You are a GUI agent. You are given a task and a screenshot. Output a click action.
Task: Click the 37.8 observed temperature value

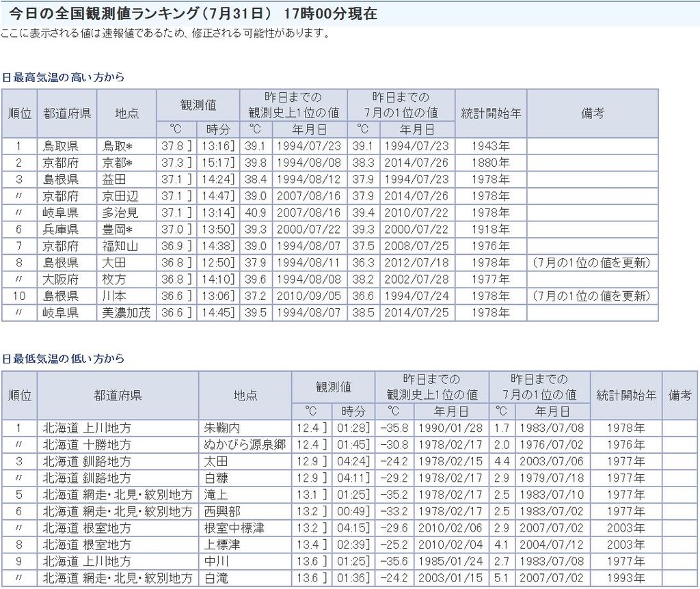tap(173, 146)
